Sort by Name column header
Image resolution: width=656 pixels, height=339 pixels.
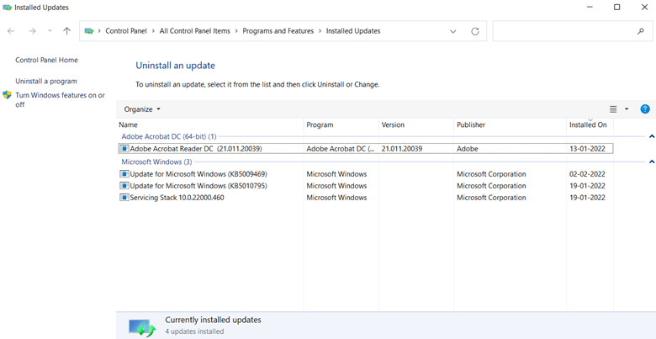click(209, 124)
